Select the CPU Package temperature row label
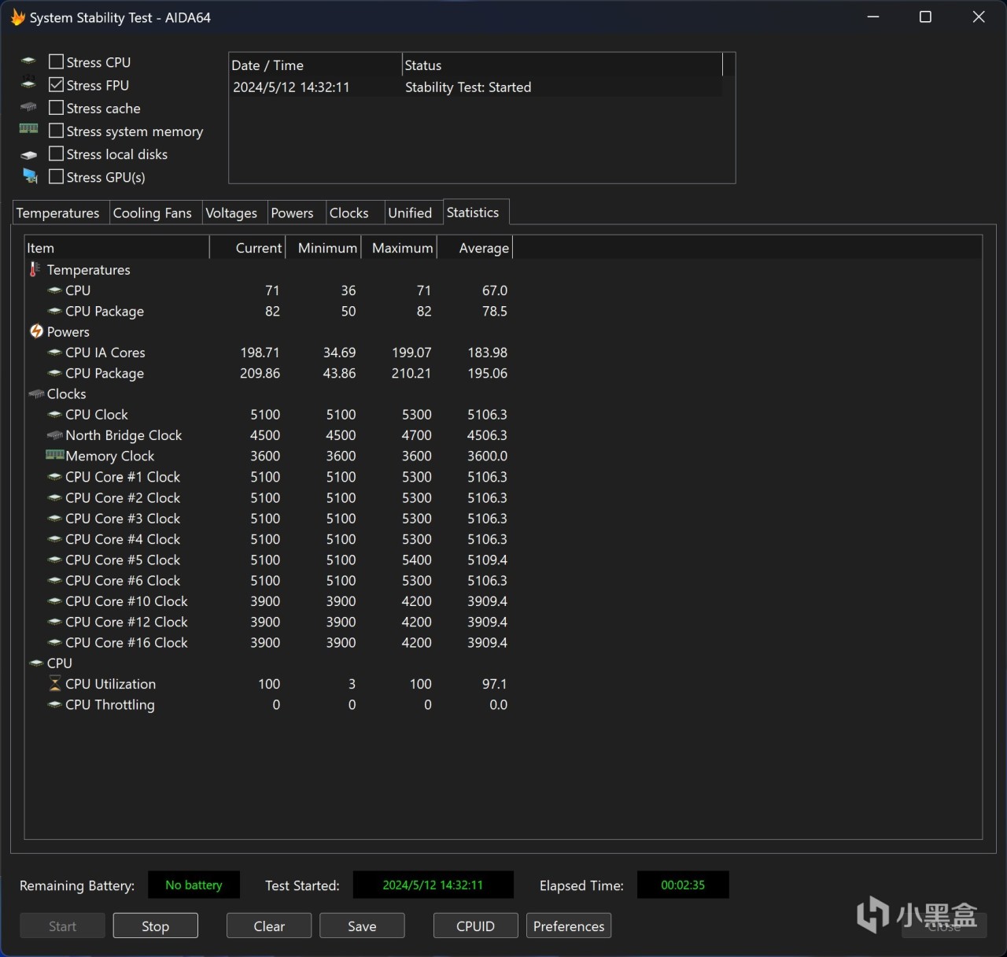 click(x=105, y=312)
